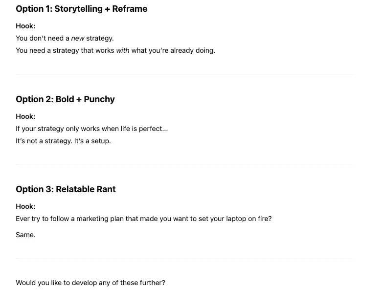Click the line "If your strategy only works when life is perfect..."
The image size is (384, 291).
pyautogui.click(x=91, y=129)
